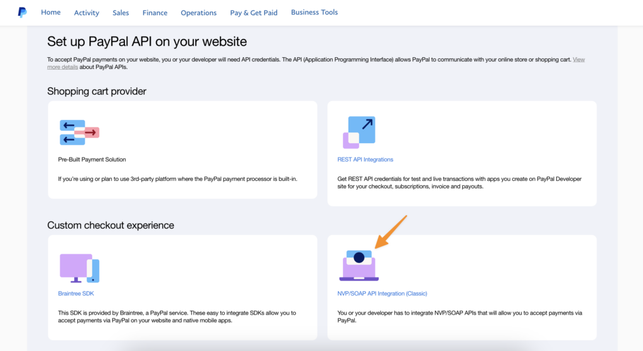
Task: Open the Finance menu
Action: point(154,13)
